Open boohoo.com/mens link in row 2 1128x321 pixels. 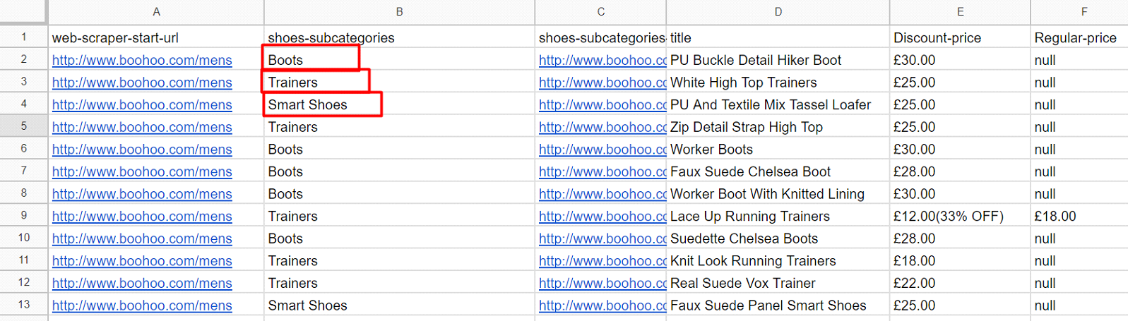pyautogui.click(x=142, y=61)
